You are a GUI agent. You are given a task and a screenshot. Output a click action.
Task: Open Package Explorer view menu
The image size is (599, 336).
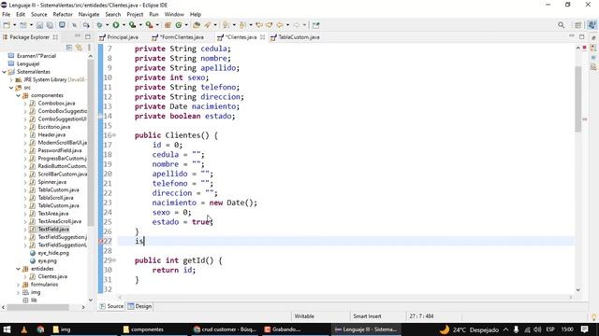tap(89, 48)
